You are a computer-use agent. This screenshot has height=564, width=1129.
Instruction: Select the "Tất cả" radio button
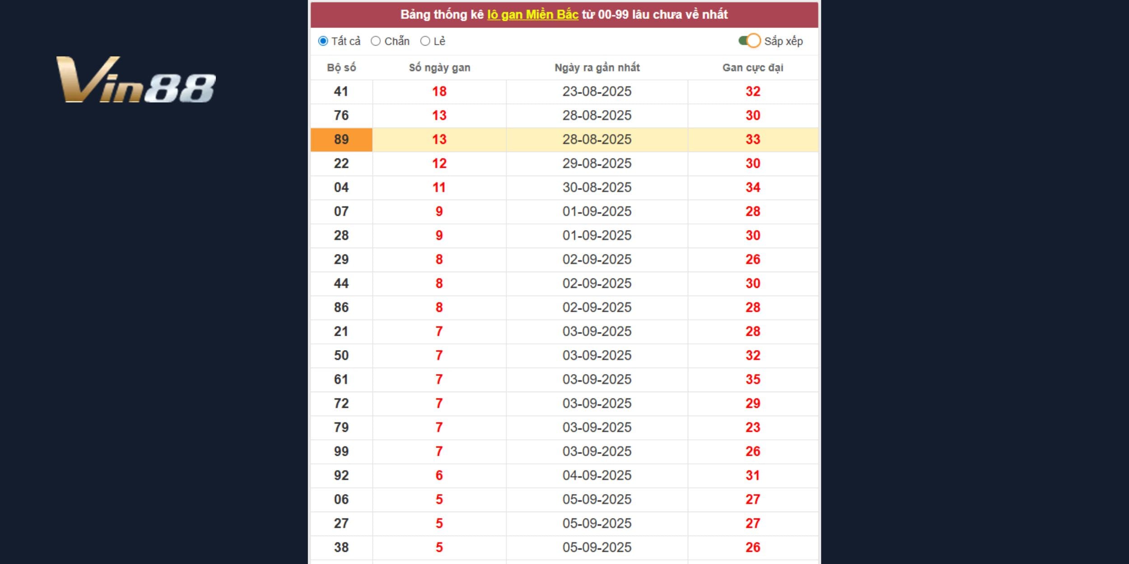[x=323, y=41]
